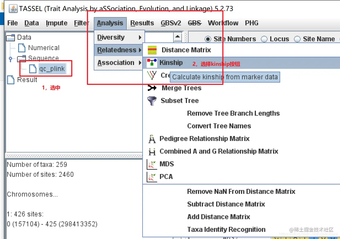Expand the Association submenu
The height and width of the screenshot is (239, 340).
point(119,63)
